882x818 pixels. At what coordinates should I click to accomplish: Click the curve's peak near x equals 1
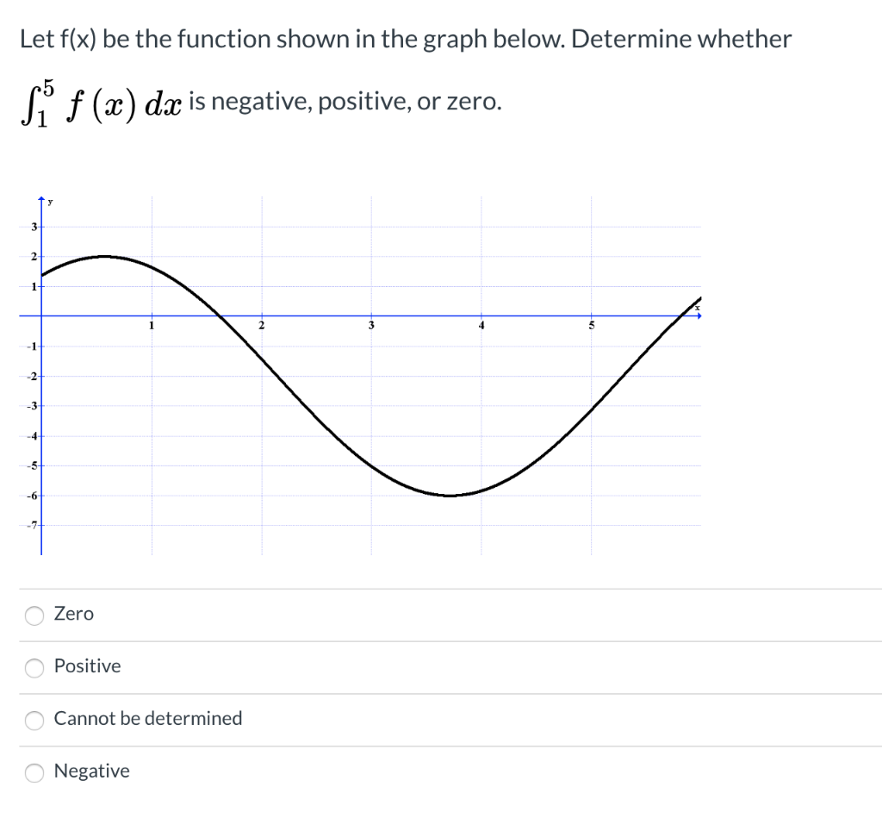click(105, 255)
